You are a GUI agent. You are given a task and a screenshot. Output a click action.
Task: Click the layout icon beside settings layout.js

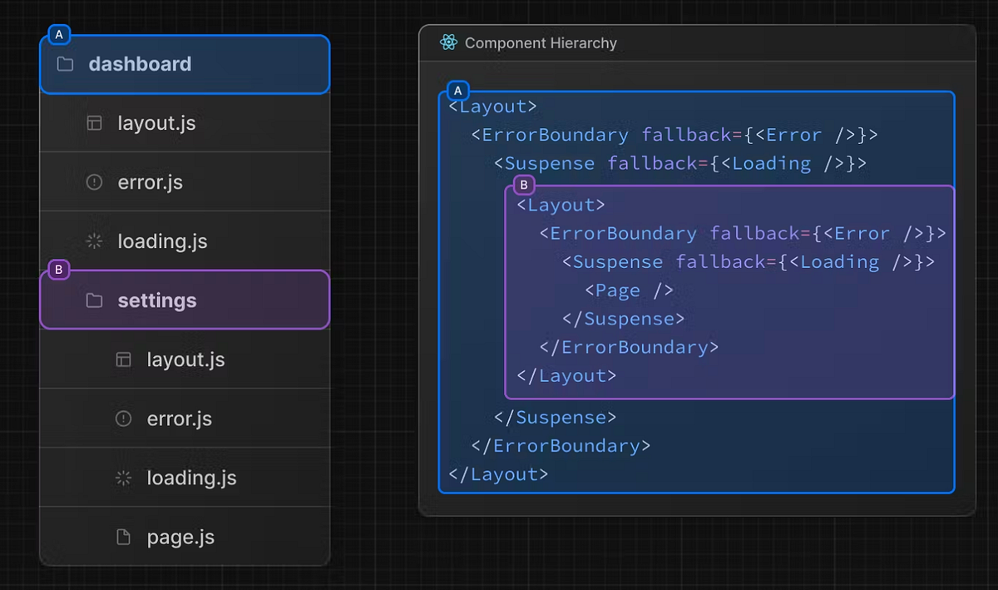[x=123, y=359]
